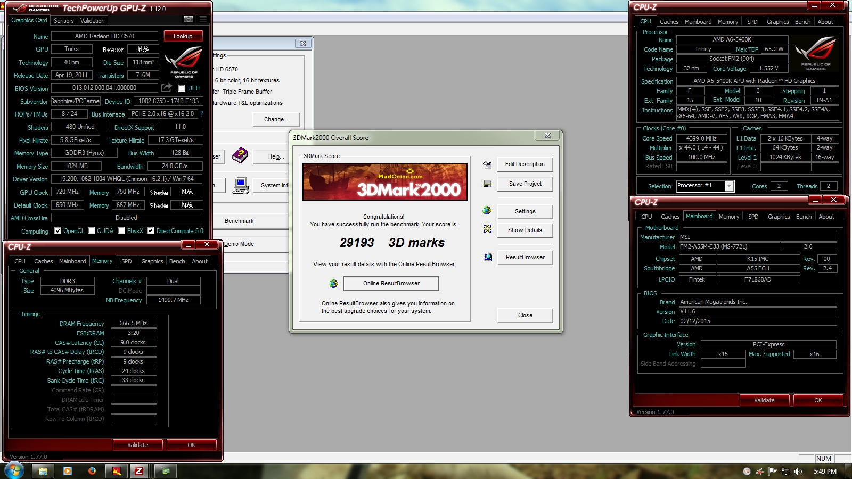Image resolution: width=852 pixels, height=479 pixels.
Task: Click the Driver Version field in GPU-Z
Action: [127, 179]
